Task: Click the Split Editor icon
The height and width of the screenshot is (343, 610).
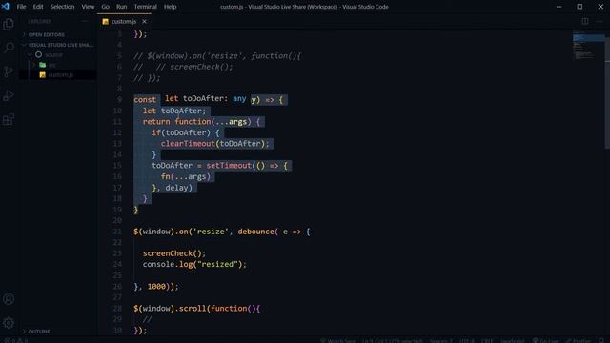Action: (x=584, y=21)
